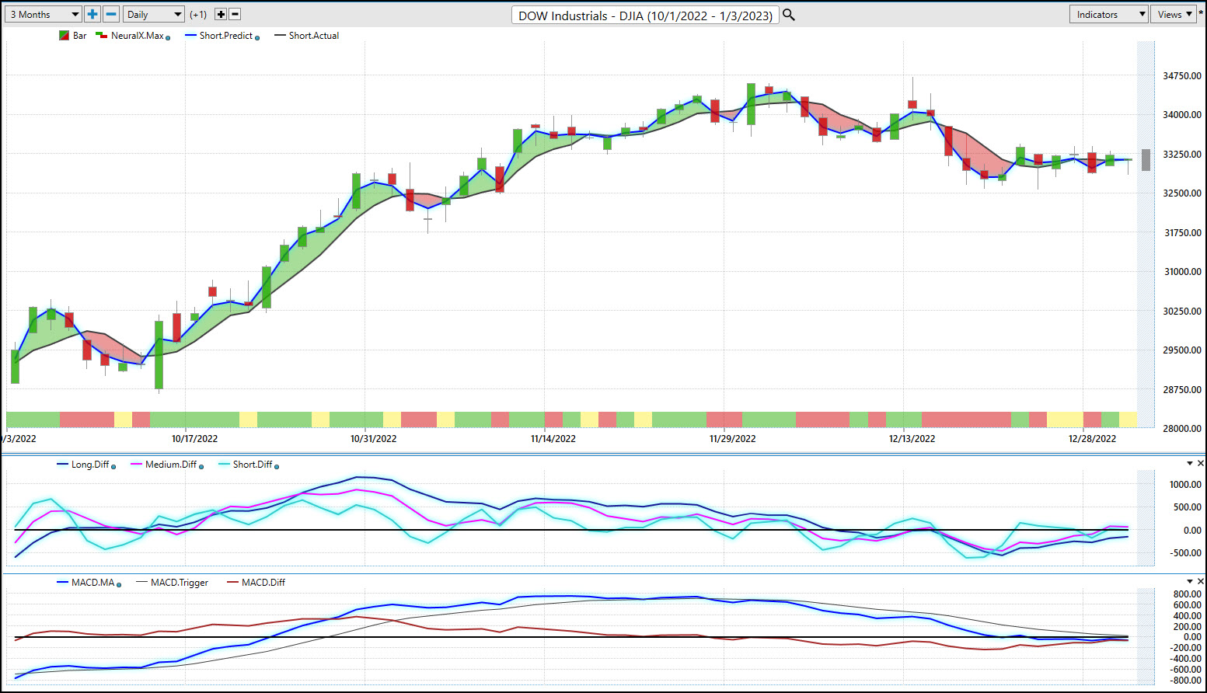Click the dark red MACD.Diff line swatch
The image size is (1207, 693).
click(233, 583)
